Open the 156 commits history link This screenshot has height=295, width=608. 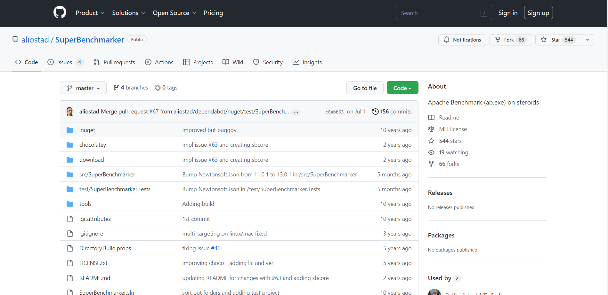[392, 112]
